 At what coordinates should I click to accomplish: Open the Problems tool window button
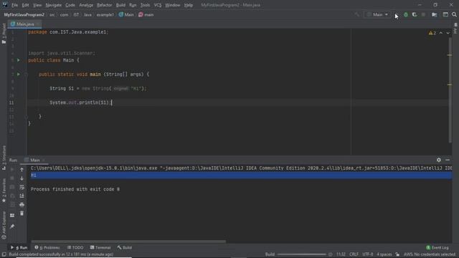click(47, 247)
